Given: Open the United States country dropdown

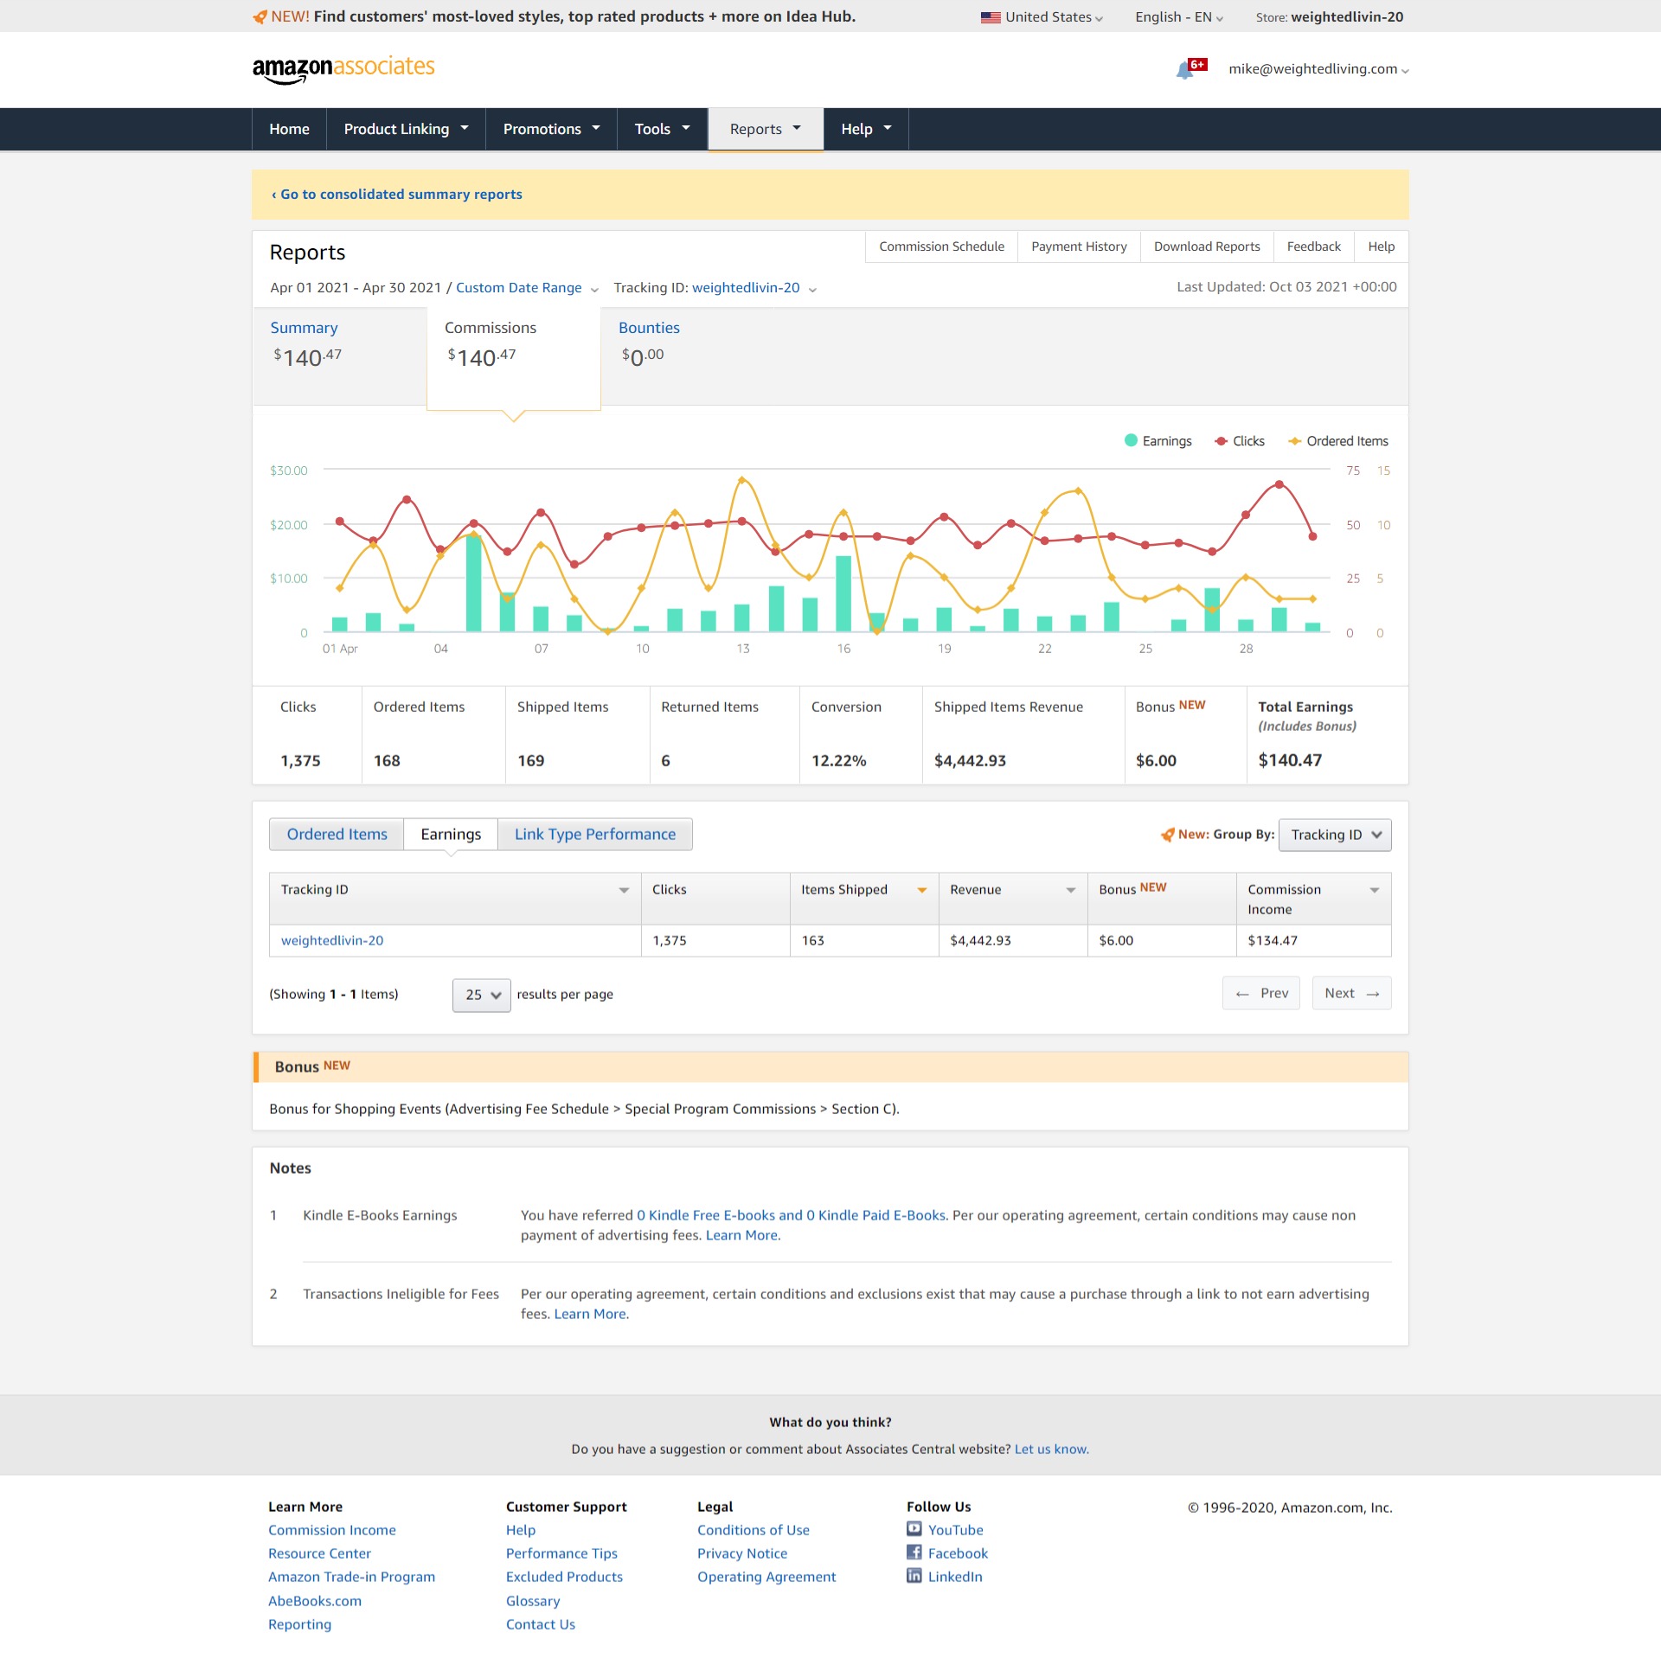Looking at the screenshot, I should pos(1042,17).
